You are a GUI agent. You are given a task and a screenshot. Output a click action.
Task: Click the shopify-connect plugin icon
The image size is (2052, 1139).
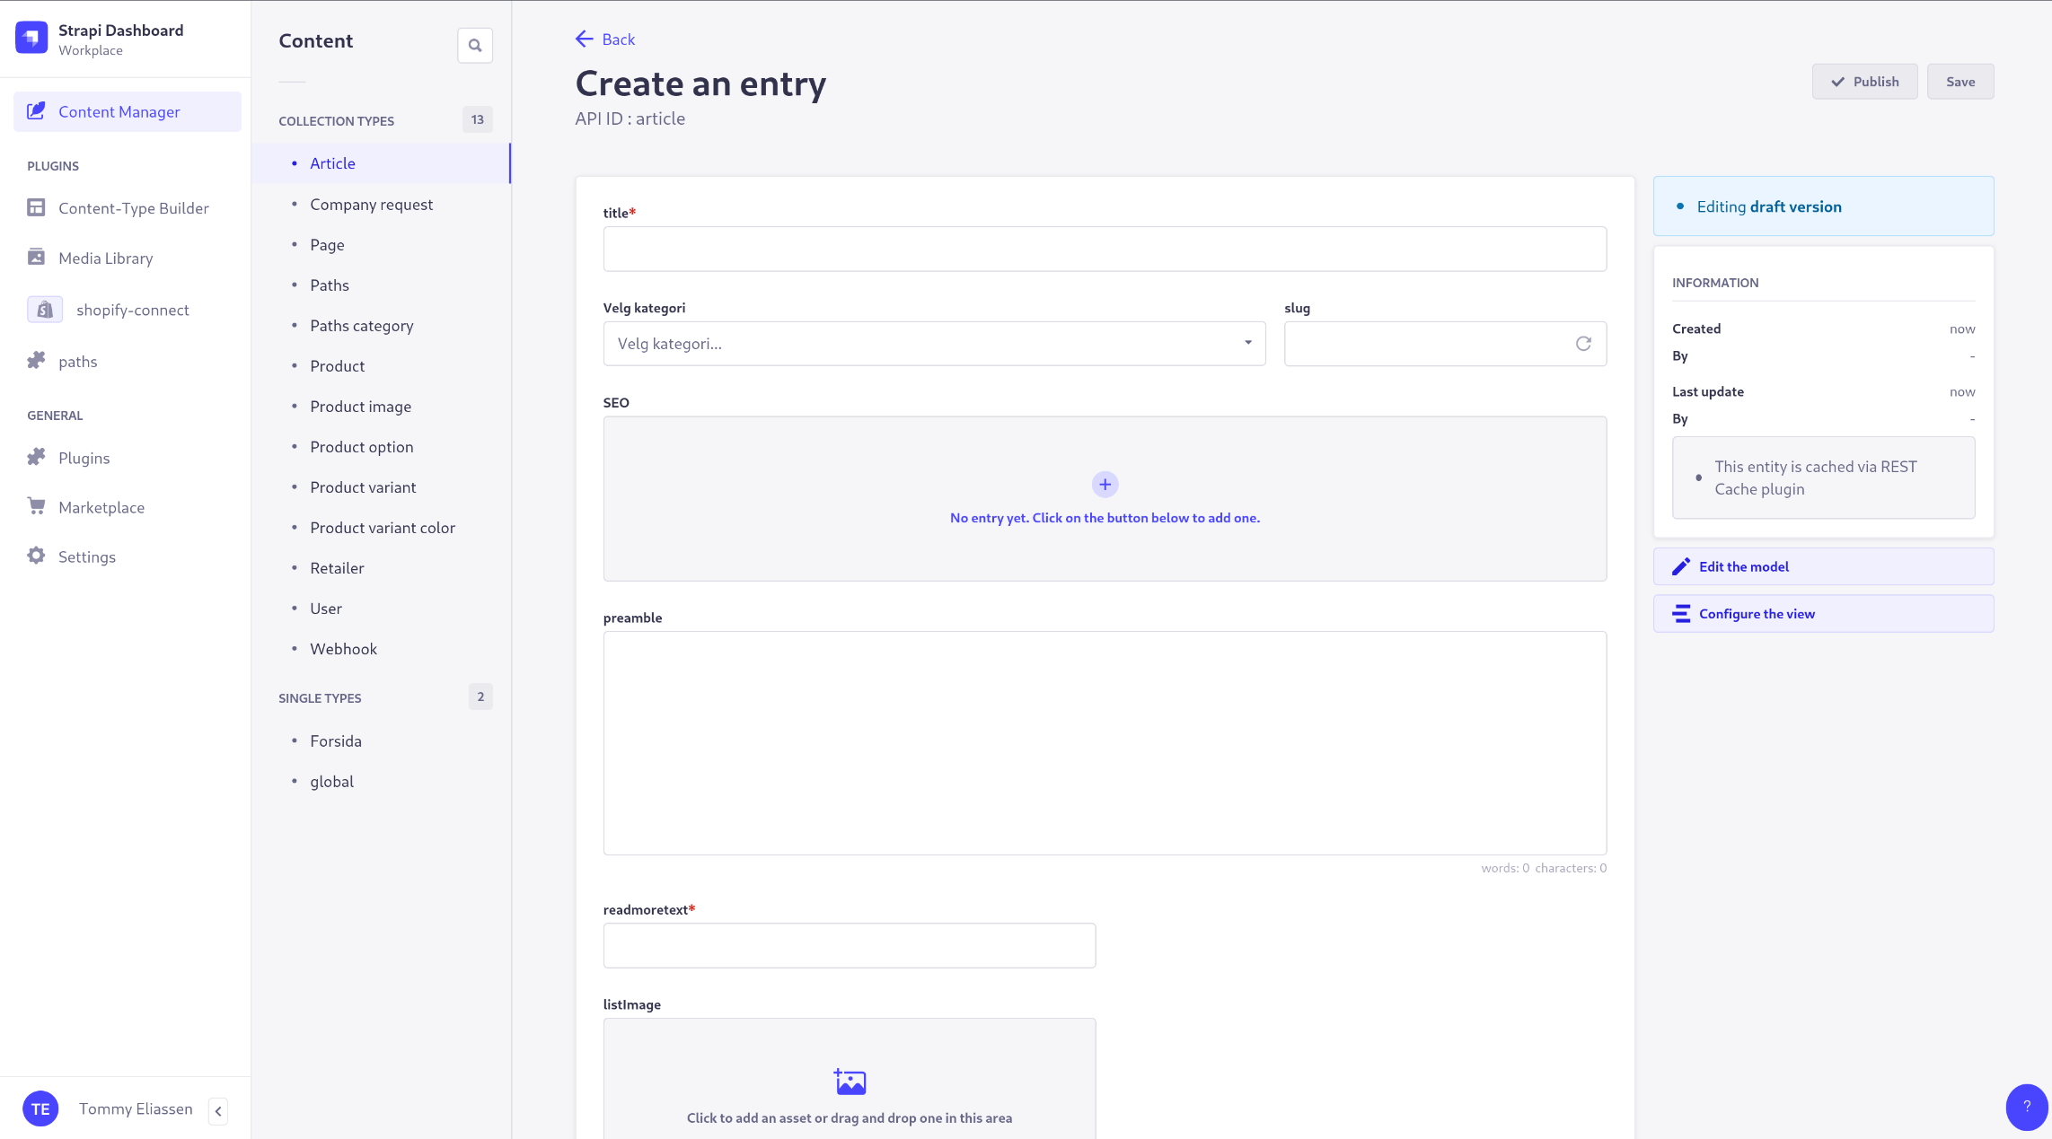pos(44,309)
